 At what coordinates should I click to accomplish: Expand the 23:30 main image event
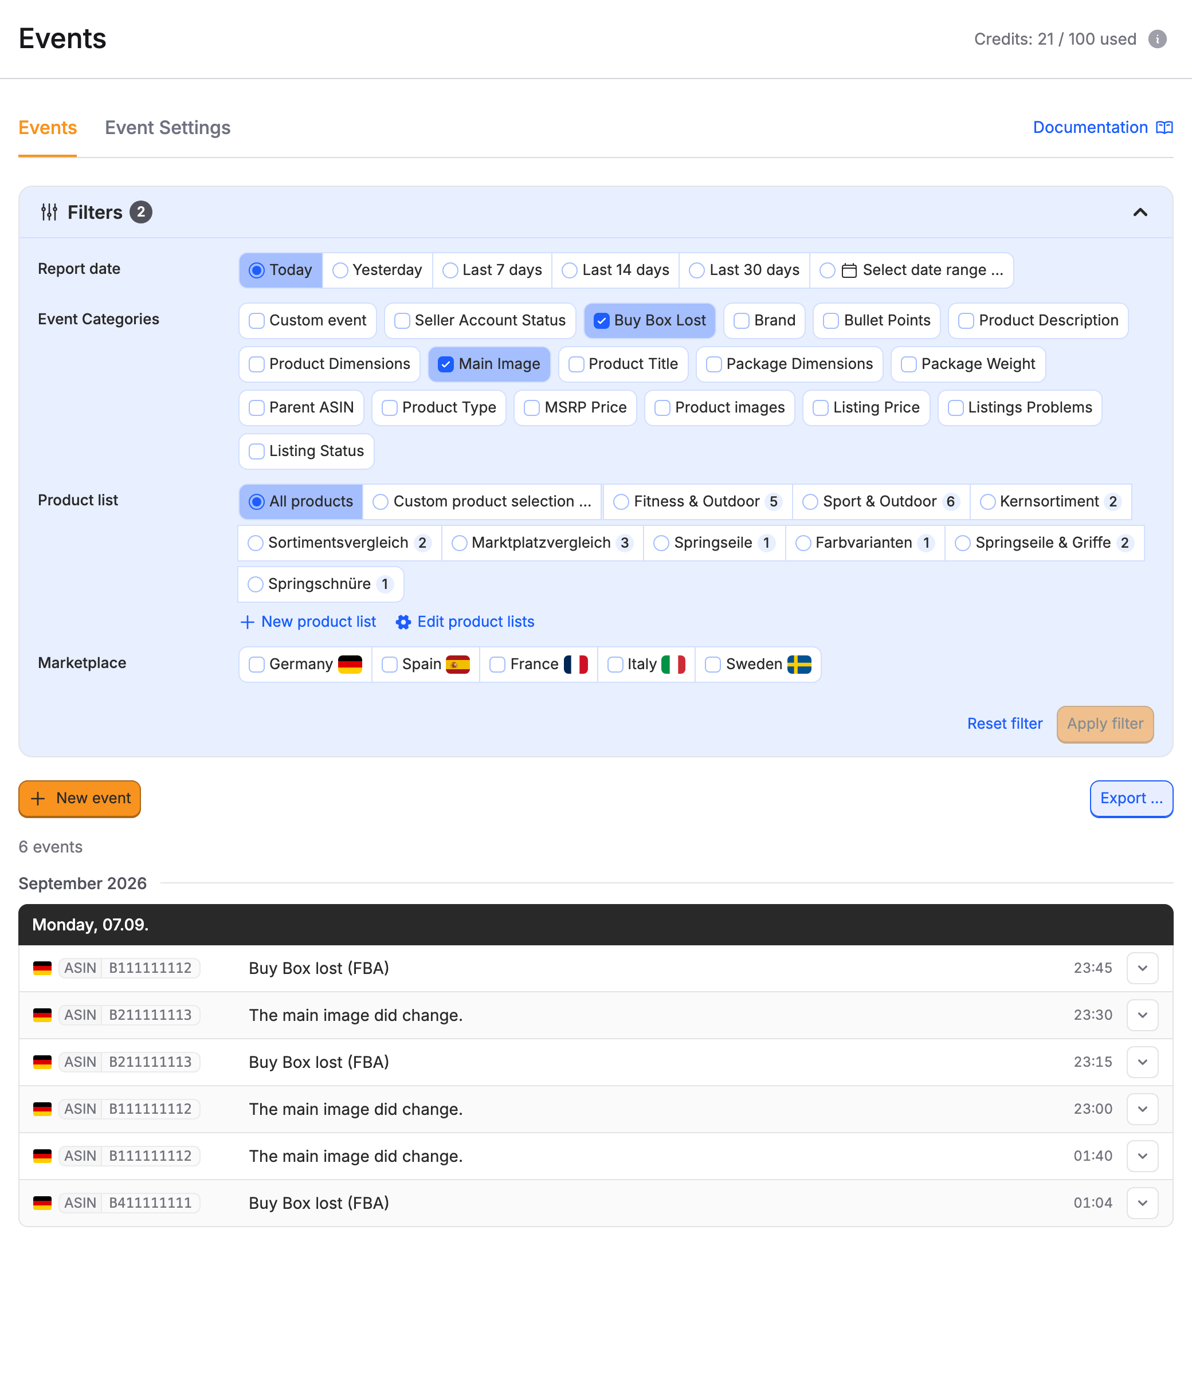pos(1142,1015)
